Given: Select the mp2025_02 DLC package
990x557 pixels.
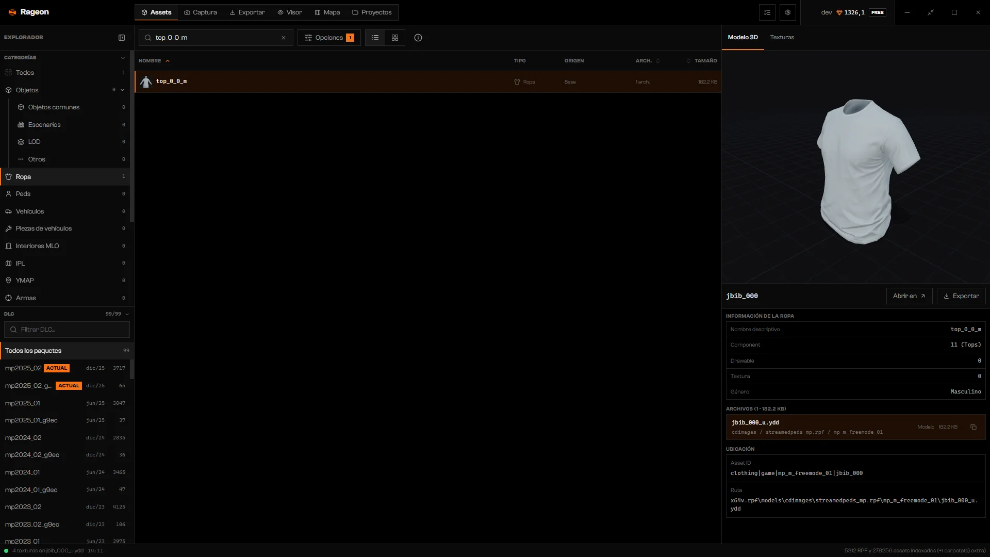Looking at the screenshot, I should tap(65, 368).
